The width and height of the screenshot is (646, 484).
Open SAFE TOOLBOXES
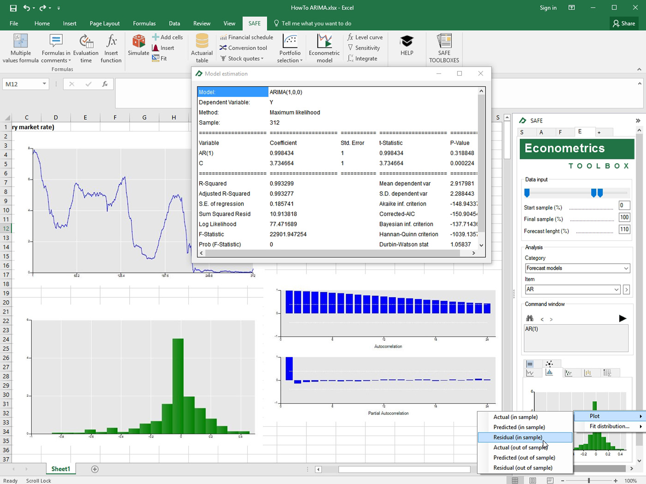(x=444, y=48)
